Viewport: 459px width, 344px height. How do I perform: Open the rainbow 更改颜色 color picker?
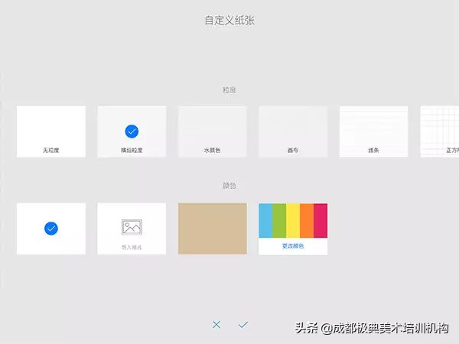[x=293, y=229]
